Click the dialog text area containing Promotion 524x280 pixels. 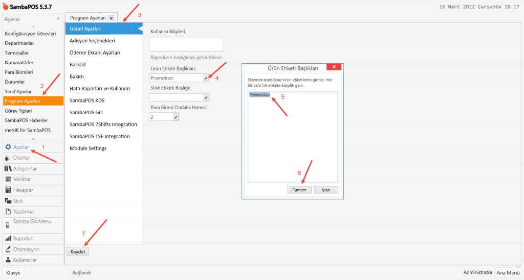pos(293,137)
